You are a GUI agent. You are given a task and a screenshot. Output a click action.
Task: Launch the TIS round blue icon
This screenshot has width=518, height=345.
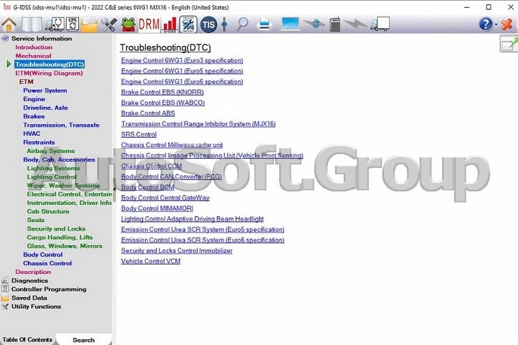(208, 24)
